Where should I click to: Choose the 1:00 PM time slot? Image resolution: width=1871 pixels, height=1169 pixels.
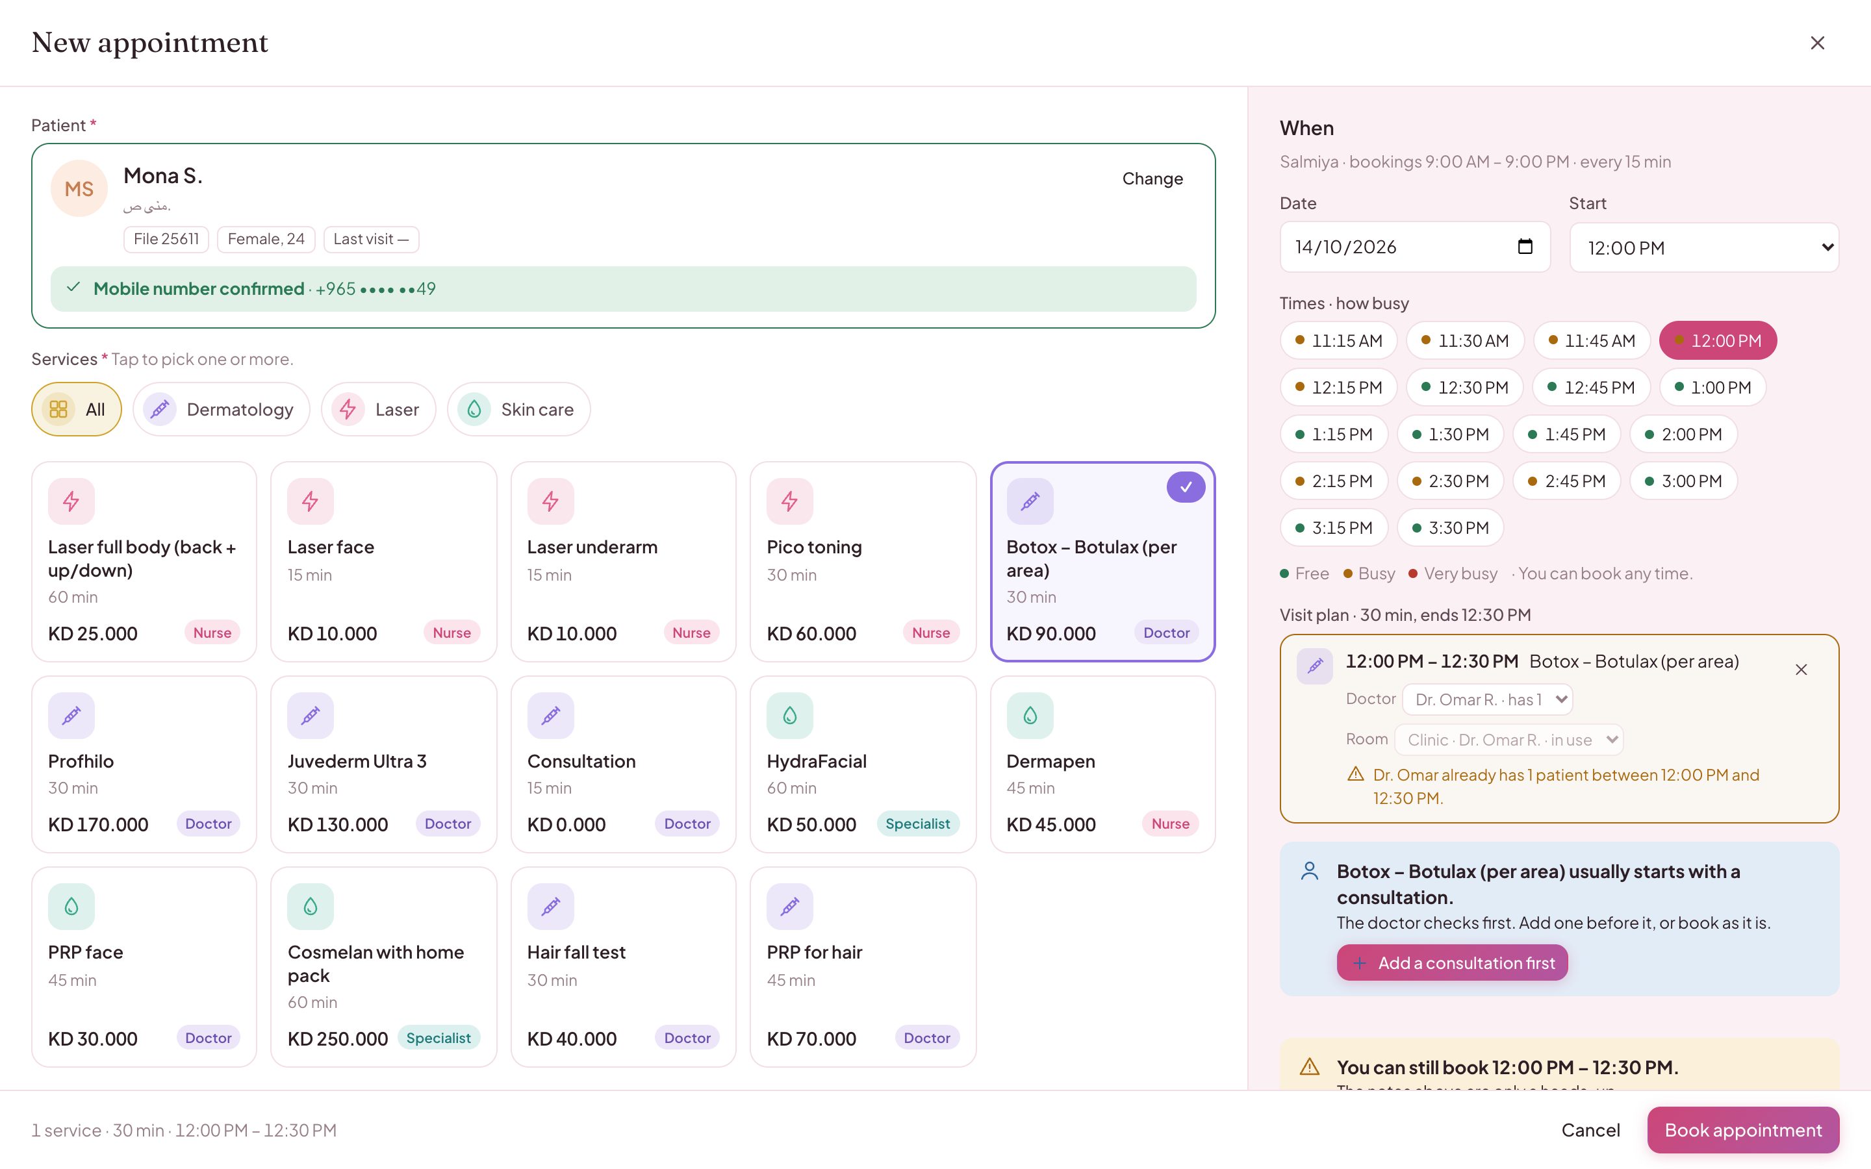click(1712, 387)
